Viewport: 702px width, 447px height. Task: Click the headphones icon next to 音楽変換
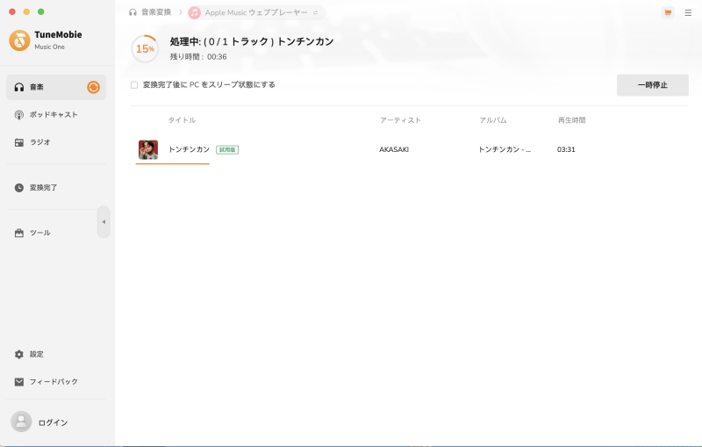coord(133,12)
